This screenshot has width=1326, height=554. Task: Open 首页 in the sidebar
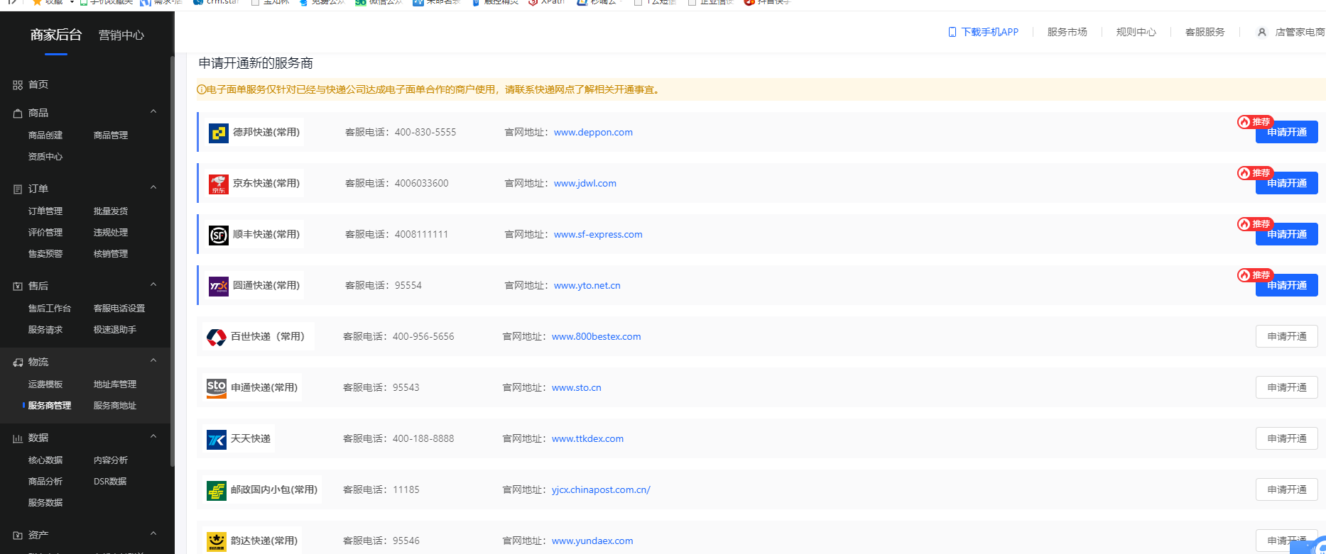(38, 84)
